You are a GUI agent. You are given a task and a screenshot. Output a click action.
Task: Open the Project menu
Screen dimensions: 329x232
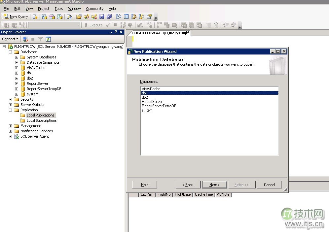[x=44, y=9]
